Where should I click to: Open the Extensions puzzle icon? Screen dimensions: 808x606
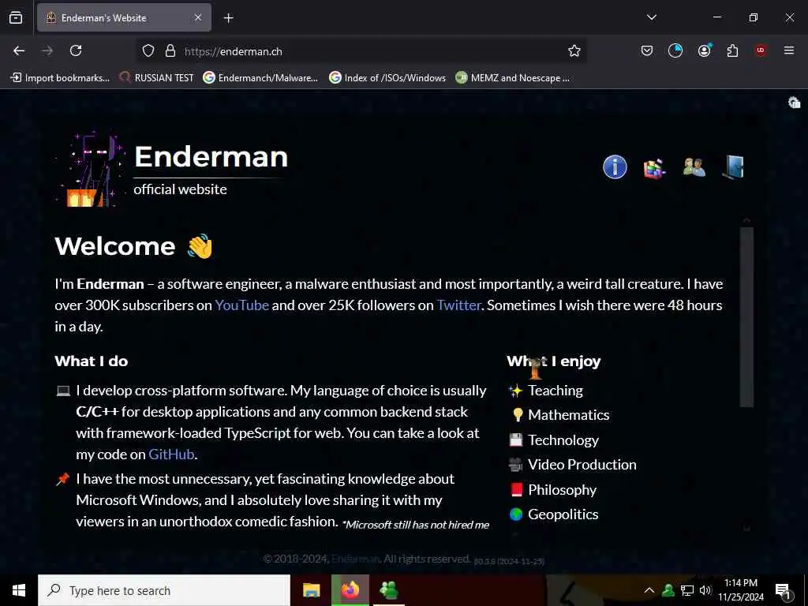point(732,50)
